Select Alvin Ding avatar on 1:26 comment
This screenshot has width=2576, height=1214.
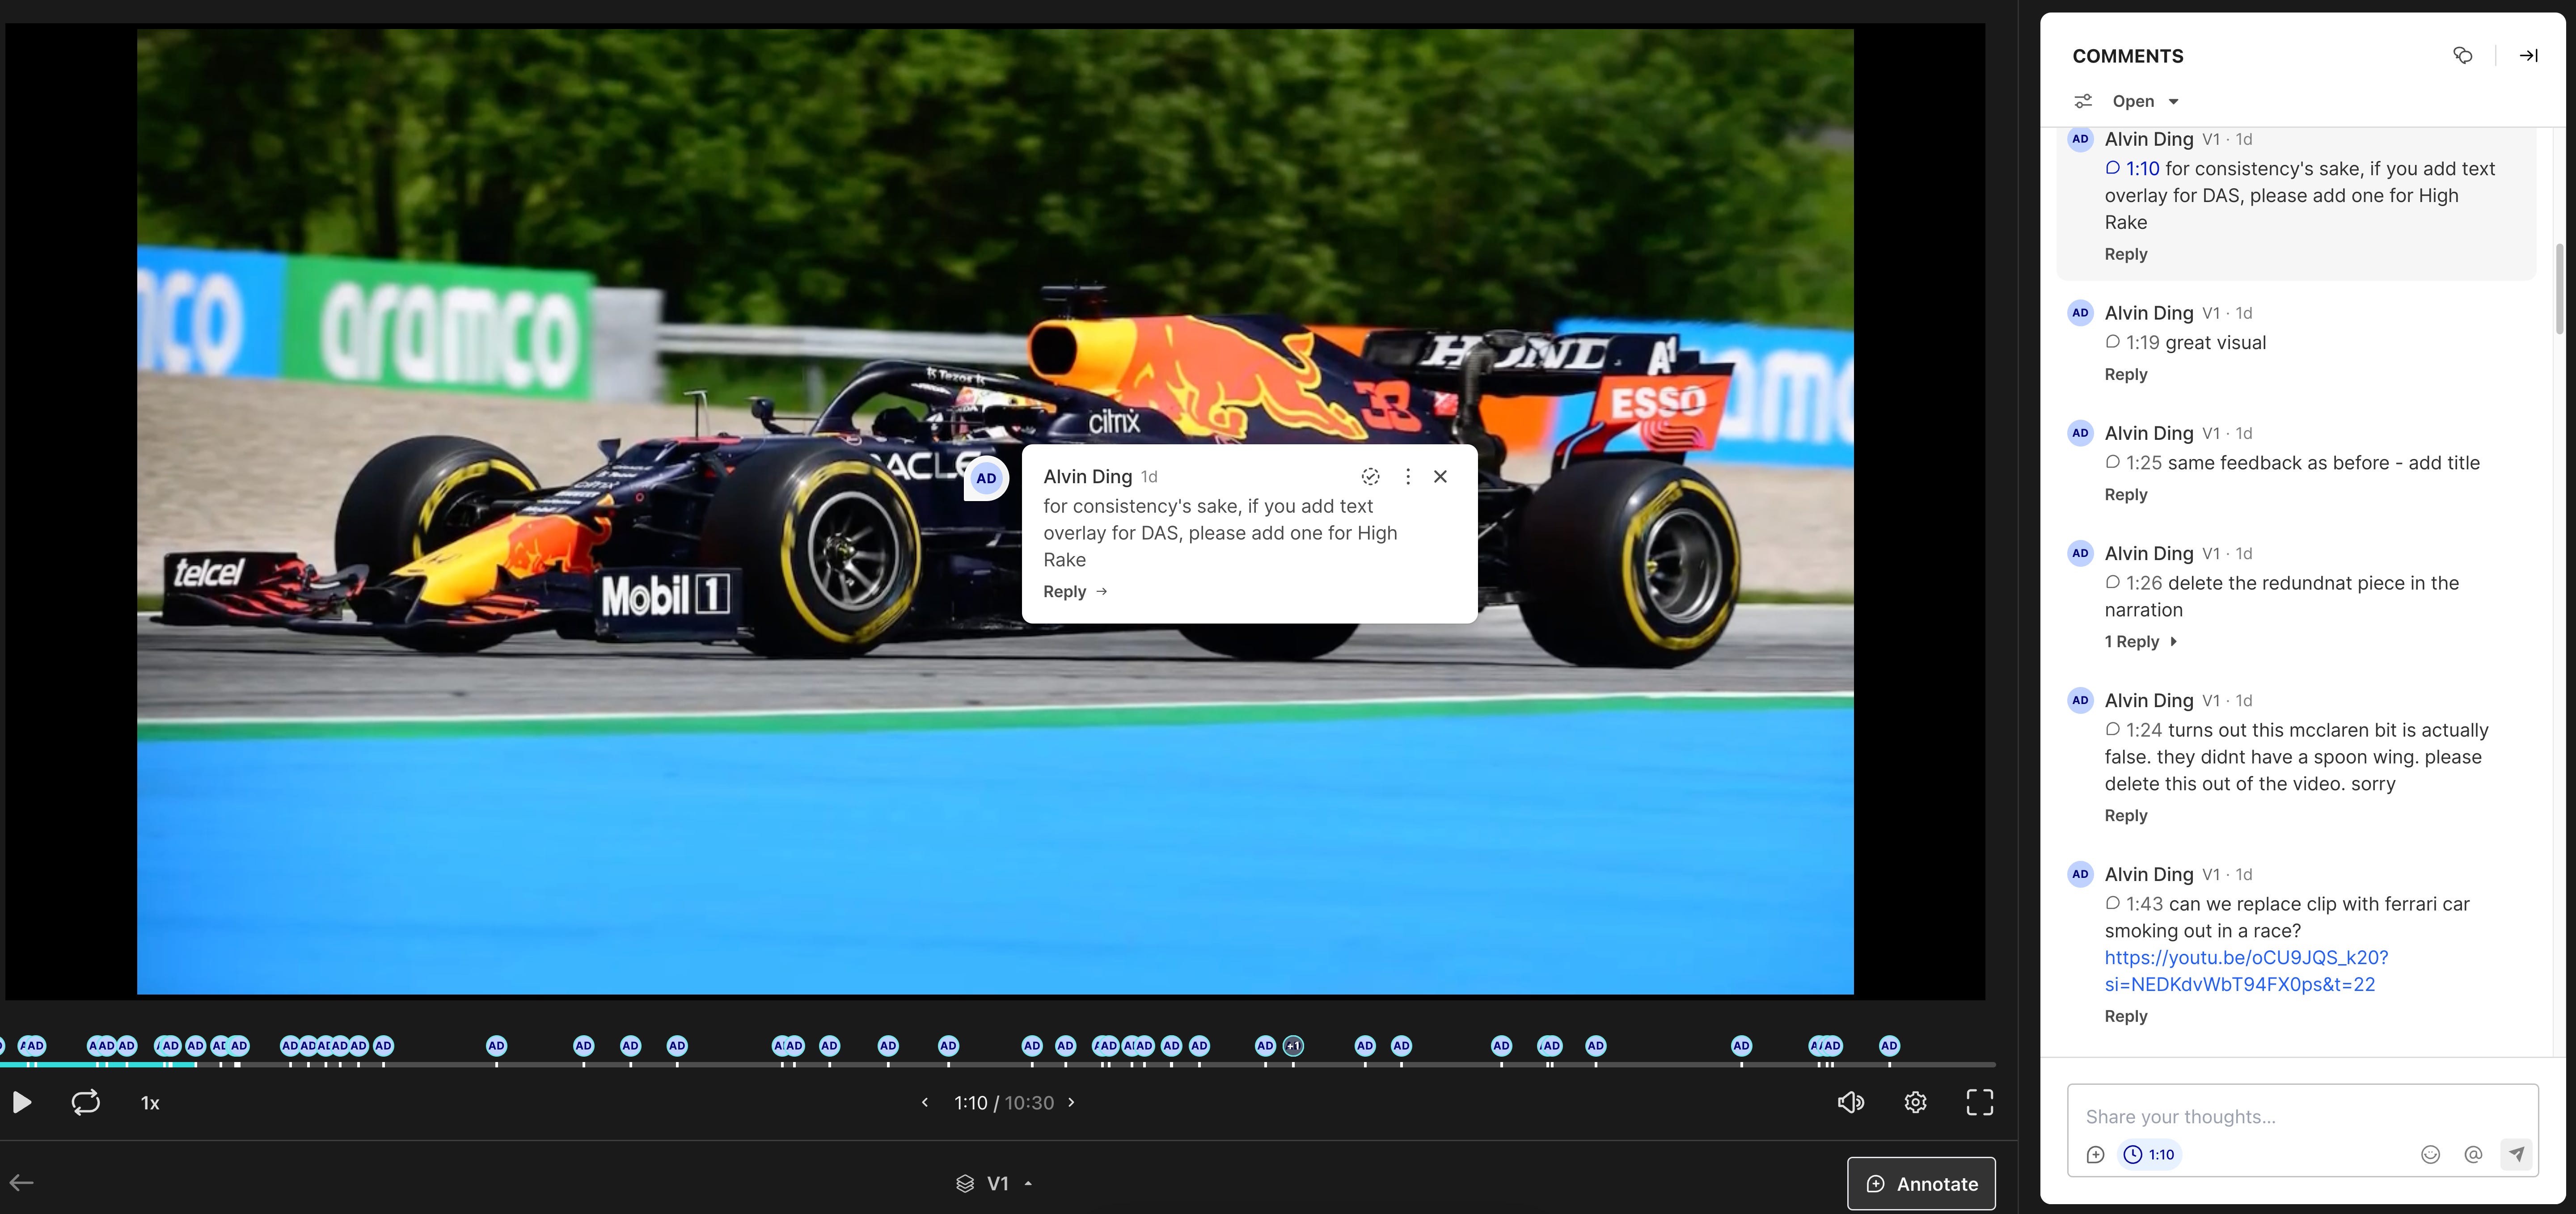(x=2080, y=552)
